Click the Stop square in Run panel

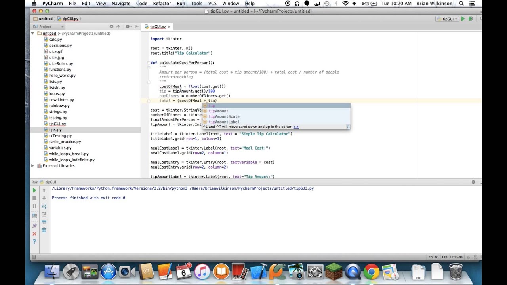[34, 198]
